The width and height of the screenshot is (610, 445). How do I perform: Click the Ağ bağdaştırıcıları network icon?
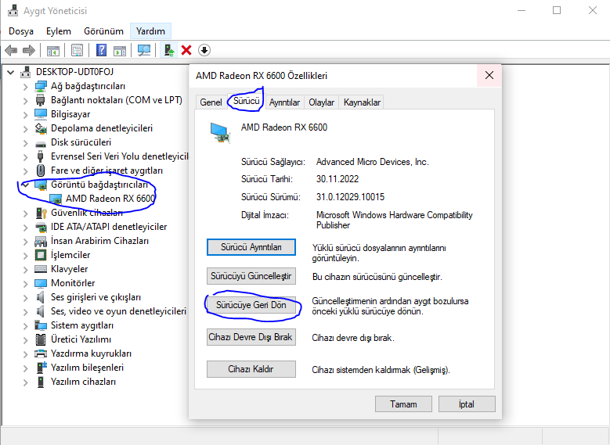click(x=41, y=86)
